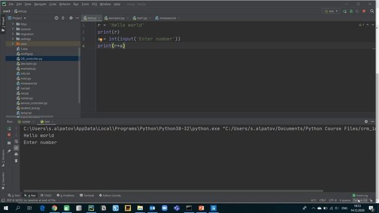379x213 pixels.
Task: Rerun the program in the Run panel
Action: tap(9, 128)
